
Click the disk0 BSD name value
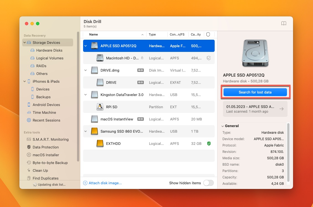click(x=279, y=164)
